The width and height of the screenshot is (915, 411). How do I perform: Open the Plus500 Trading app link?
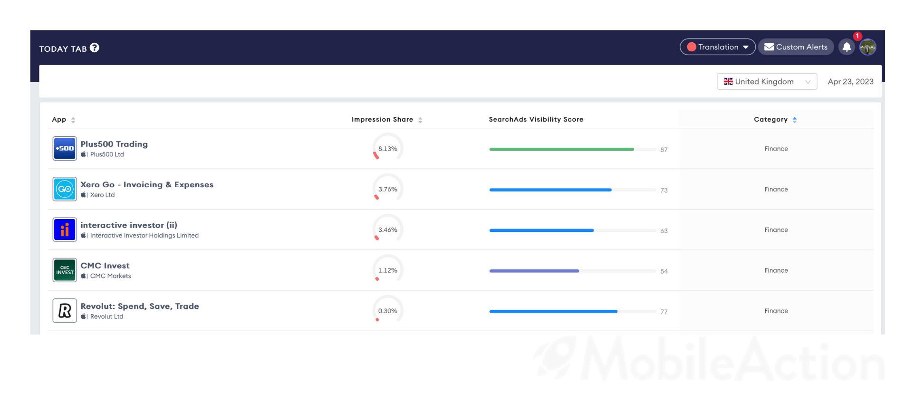point(114,144)
